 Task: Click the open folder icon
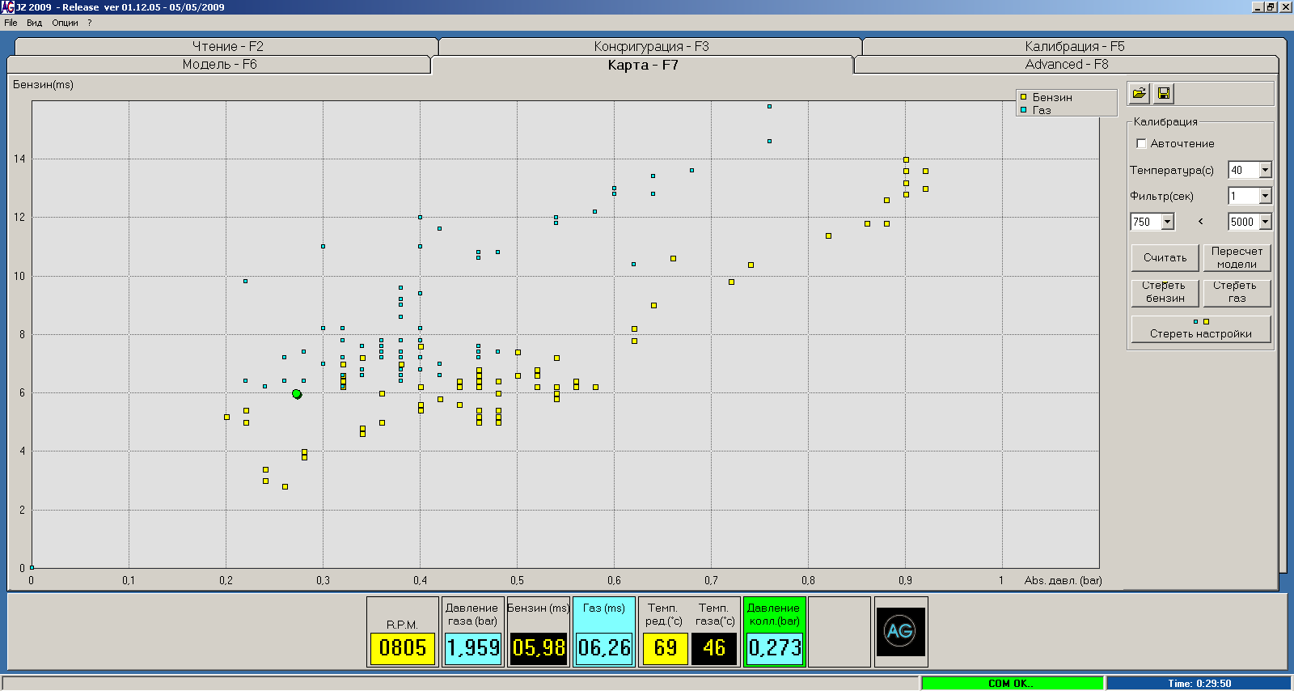click(x=1139, y=94)
